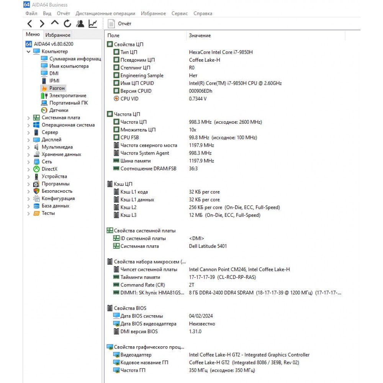Viewport: 383px width, 383px height.
Task: Go back with the left arrow toolbar icon
Action: coord(30,24)
